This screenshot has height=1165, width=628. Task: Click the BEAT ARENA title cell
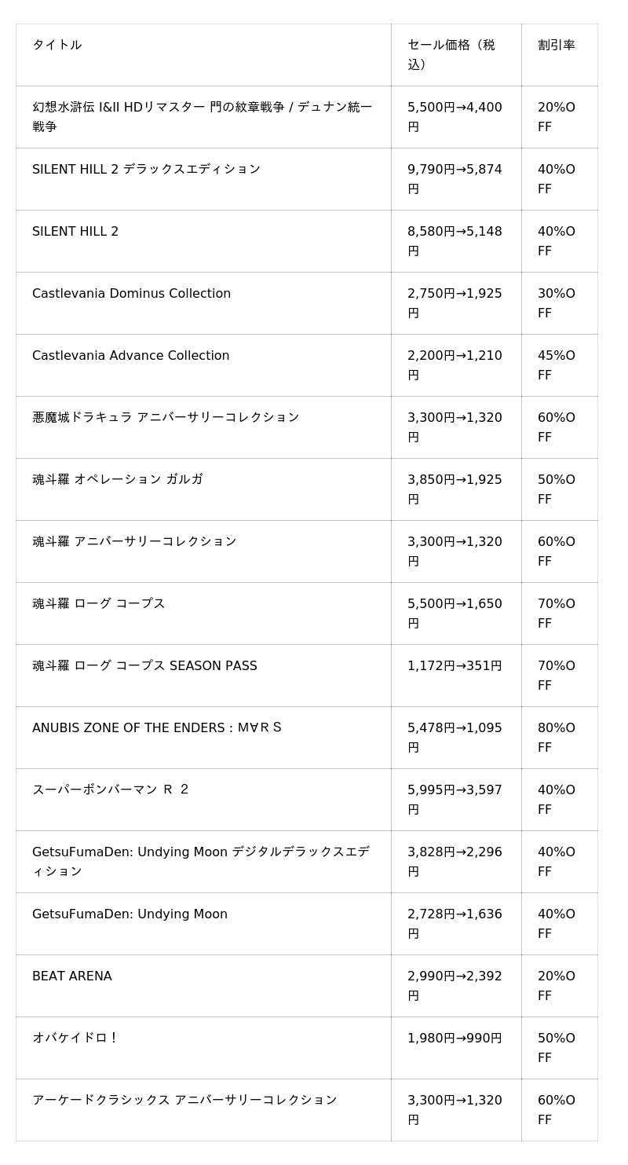tap(72, 976)
